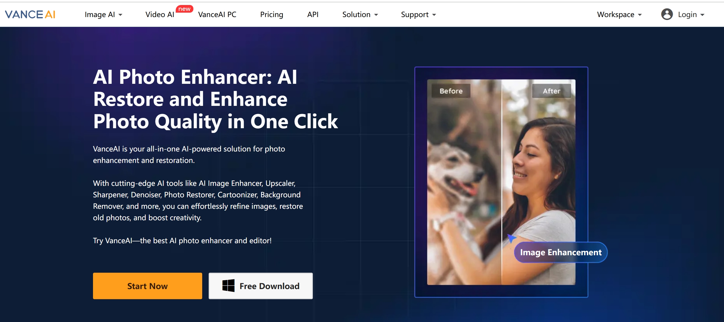Viewport: 724px width, 322px height.
Task: Select VanceAI PC in navigation
Action: point(217,14)
